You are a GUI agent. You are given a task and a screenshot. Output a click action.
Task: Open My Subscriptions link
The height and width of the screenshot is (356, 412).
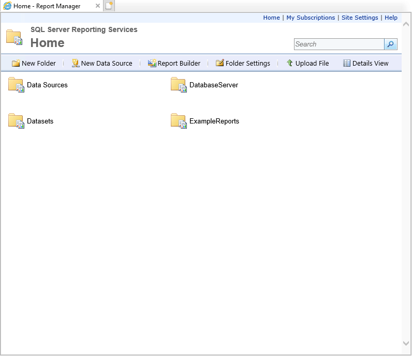311,18
